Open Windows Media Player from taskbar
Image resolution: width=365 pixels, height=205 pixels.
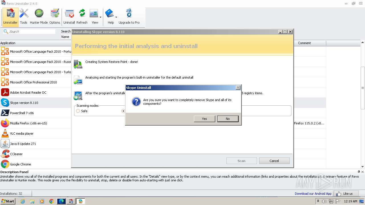[42, 201]
